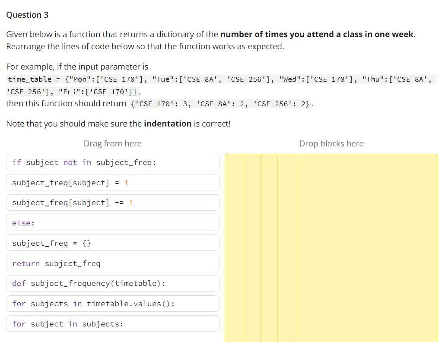Select the 'subject_freq[subject] += 1' line
The image size is (439, 342).
112,203
